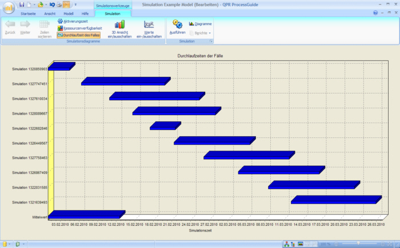Undo the last action
The image size is (400, 248).
pyautogui.click(x=53, y=5)
